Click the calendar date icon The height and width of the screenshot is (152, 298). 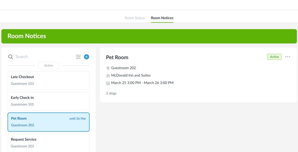108,83
